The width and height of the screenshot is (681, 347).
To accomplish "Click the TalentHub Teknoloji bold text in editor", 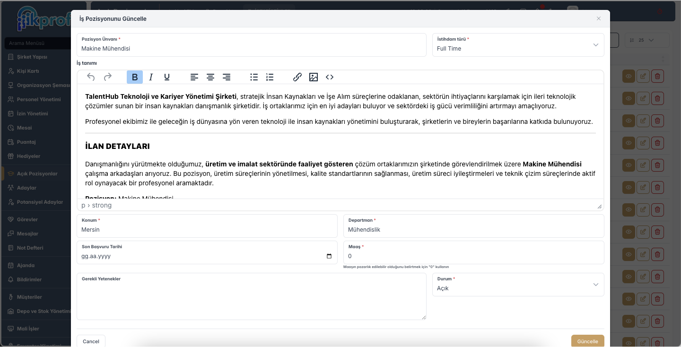I will click(x=161, y=96).
